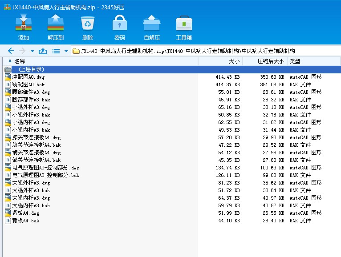Click the 414.43 KB size value
This screenshot has height=257, width=341.
pyautogui.click(x=227, y=77)
